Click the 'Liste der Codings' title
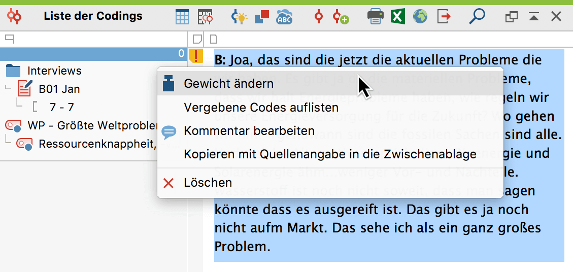The width and height of the screenshot is (573, 272). (x=93, y=16)
